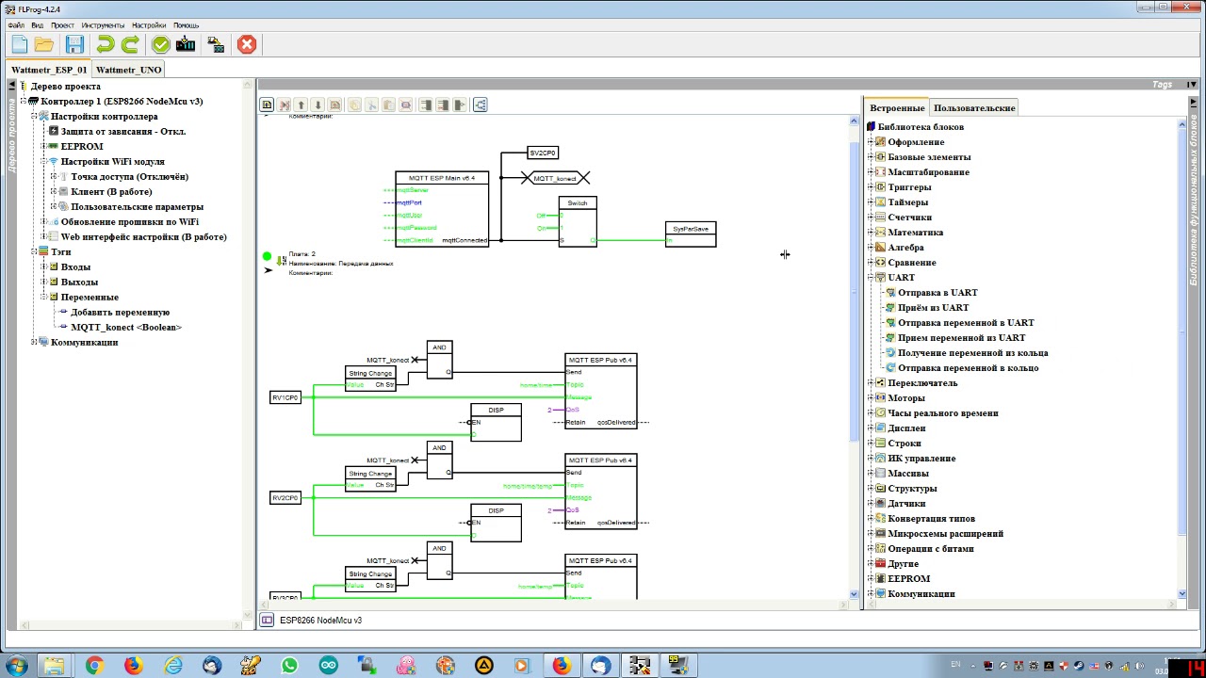This screenshot has width=1206, height=678.
Task: Collapse the UART category in block library
Action: point(871,278)
